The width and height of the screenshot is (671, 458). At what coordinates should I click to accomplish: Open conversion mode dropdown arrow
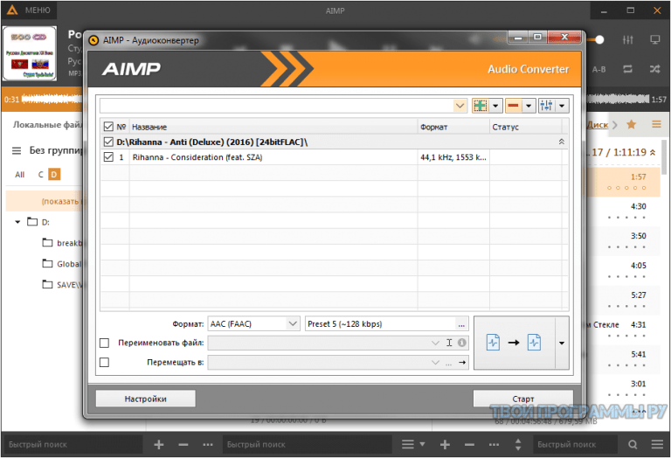point(562,343)
